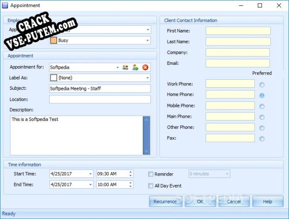
Task: Click the Softpedia name in Appointment for
Action: pos(60,67)
